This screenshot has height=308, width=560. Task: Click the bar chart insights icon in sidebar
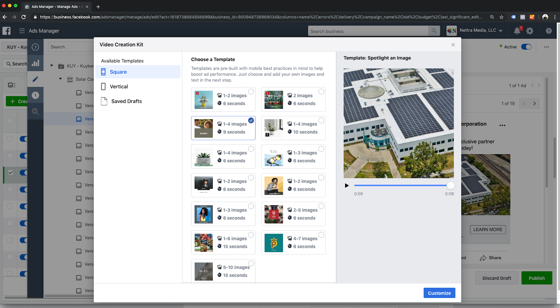[35, 63]
